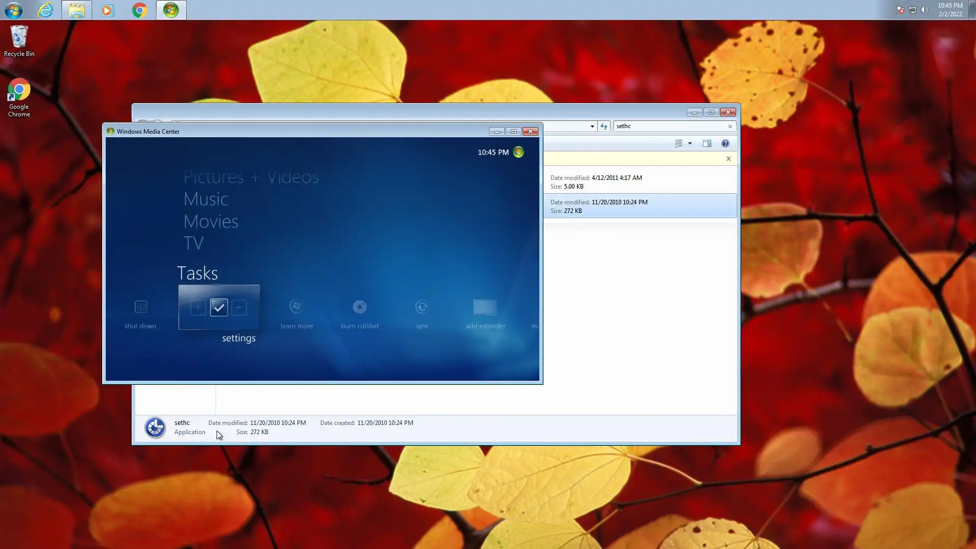The width and height of the screenshot is (976, 549).
Task: Open Explorer help question mark icon
Action: click(725, 143)
